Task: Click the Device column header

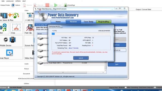Action: (43, 34)
